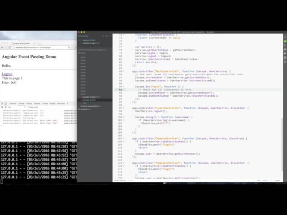This screenshot has width=287, height=215.
Task: Reload the page with the browser refresh icon
Action: click(x=10, y=47)
